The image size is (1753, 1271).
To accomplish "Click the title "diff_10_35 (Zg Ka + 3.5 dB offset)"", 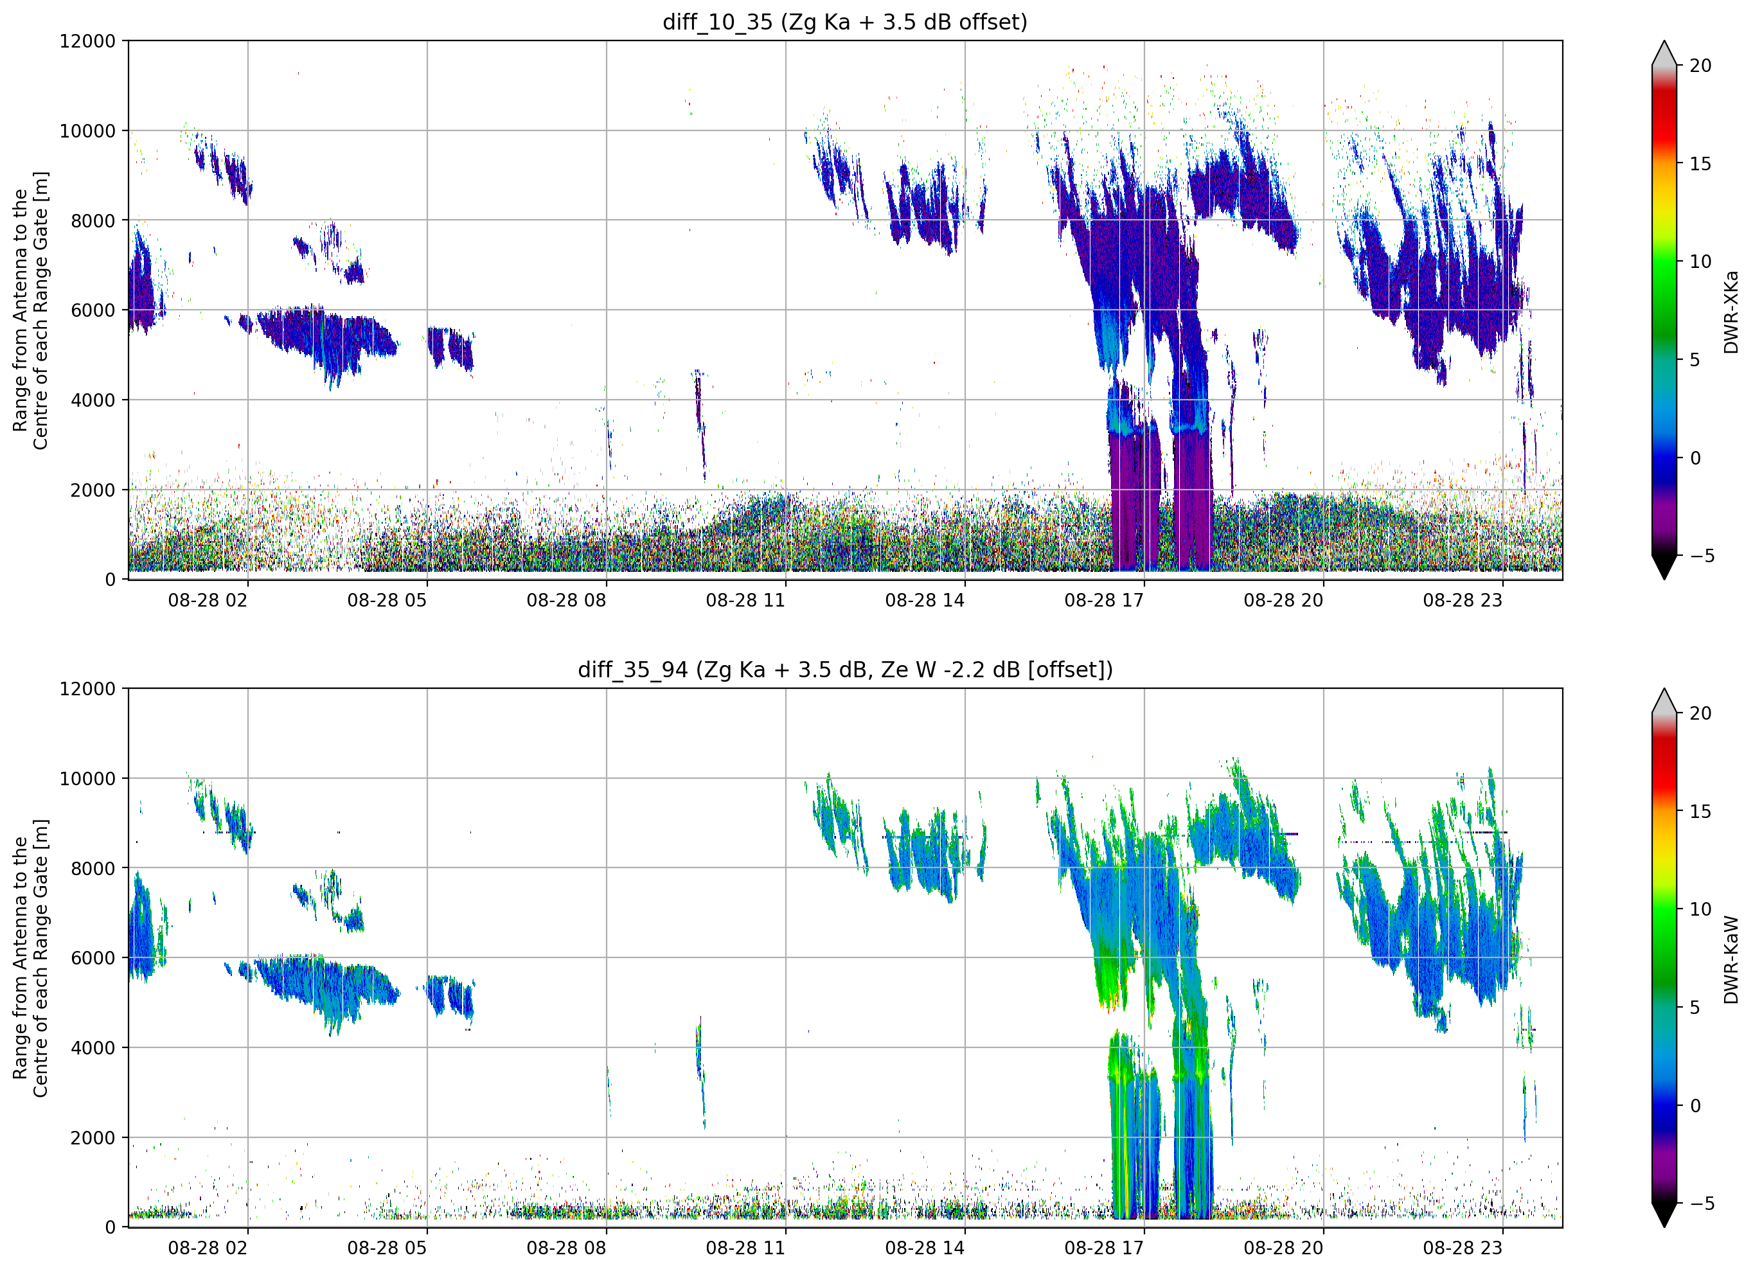I will click(845, 22).
